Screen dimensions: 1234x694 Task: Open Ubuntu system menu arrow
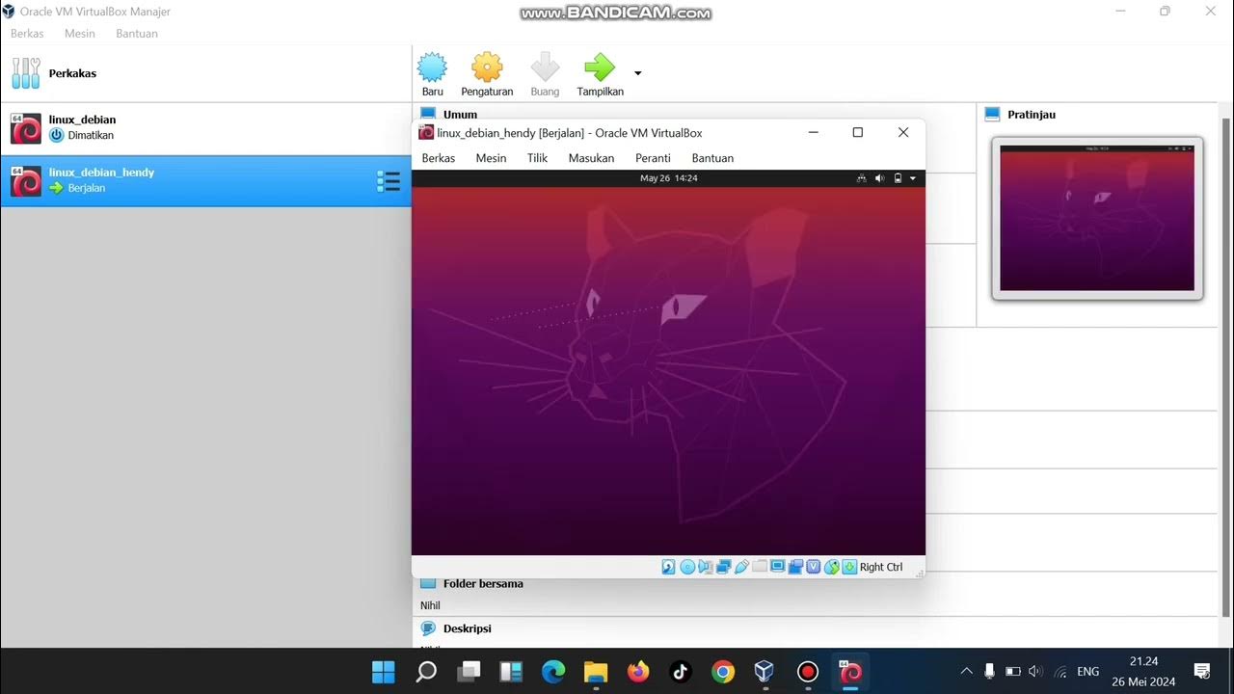point(913,178)
